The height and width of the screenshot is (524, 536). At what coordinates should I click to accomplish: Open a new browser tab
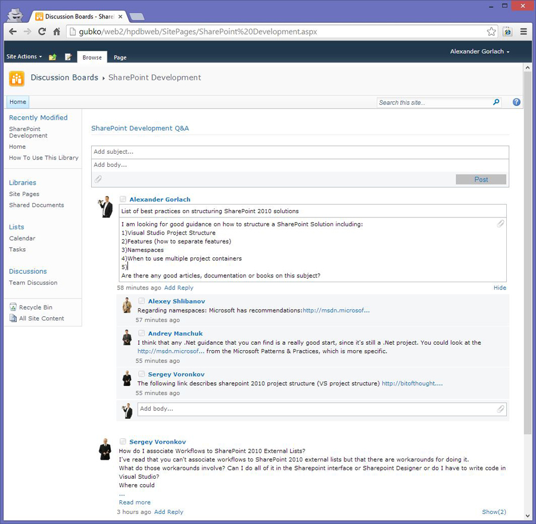pos(137,17)
